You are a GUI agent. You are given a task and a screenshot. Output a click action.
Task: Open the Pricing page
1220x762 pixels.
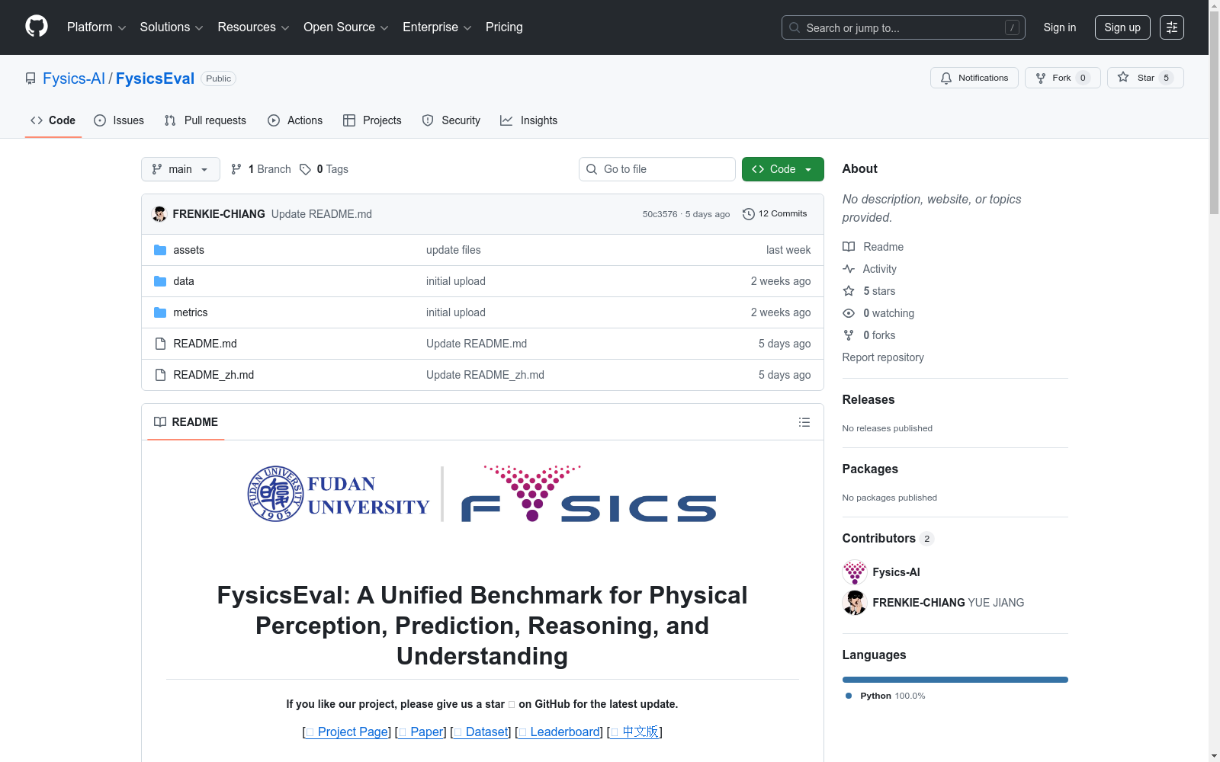pos(504,27)
